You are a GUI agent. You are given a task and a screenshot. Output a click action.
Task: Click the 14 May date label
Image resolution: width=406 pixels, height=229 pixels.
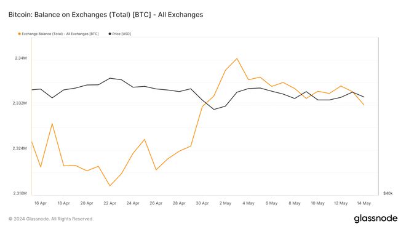364,203
